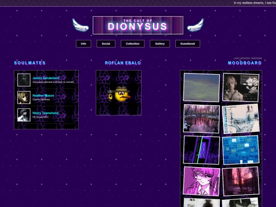The height and width of the screenshot is (207, 276).
Task: Open the dark purple neon door image
Action: tap(201, 150)
